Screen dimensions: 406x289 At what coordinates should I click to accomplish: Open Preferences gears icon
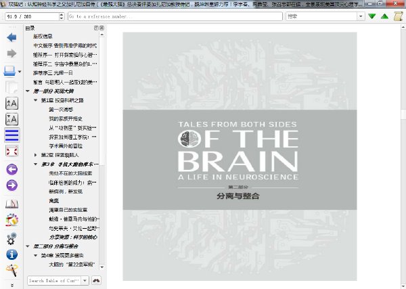click(x=12, y=238)
